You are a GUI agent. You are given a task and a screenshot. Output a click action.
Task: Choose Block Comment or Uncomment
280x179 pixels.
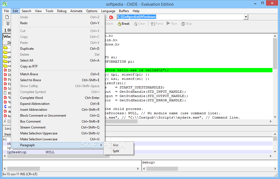click(x=58, y=116)
